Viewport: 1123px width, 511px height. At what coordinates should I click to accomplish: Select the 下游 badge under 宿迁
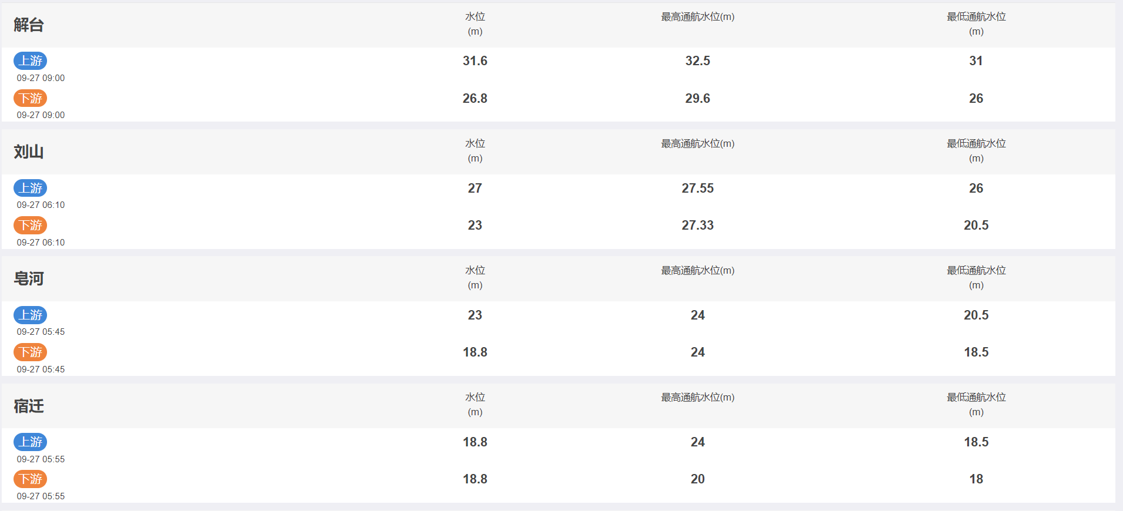[x=31, y=479]
